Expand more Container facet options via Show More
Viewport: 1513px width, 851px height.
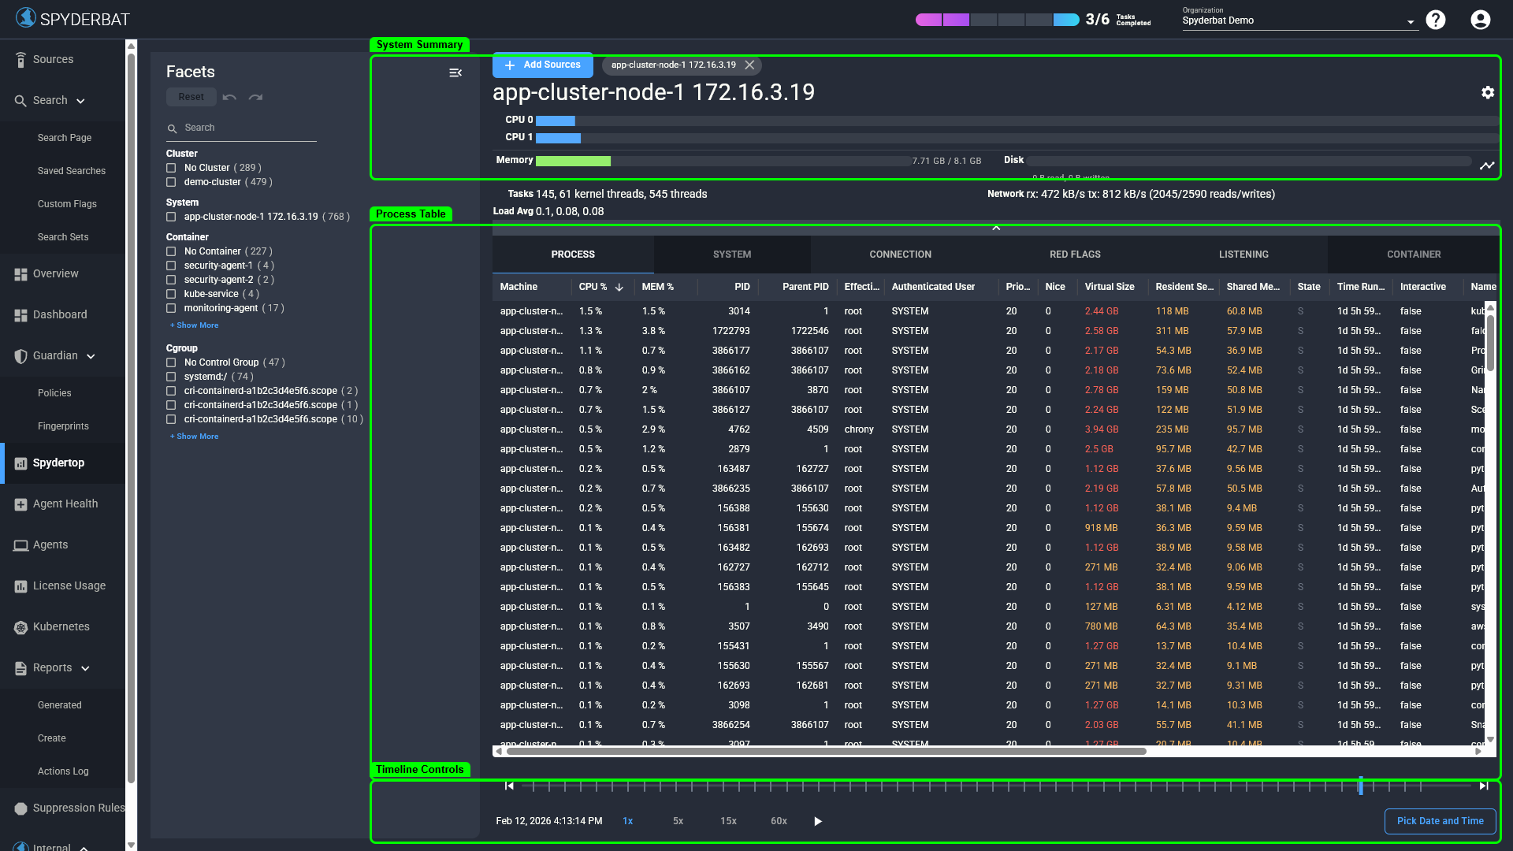click(194, 325)
